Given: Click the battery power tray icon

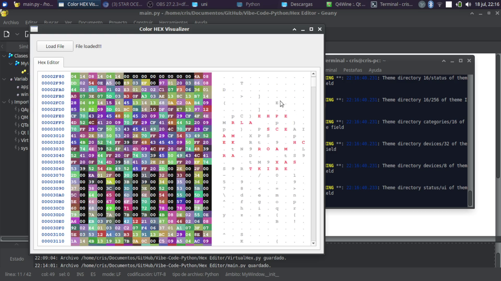Looking at the screenshot, I should pos(459,4).
